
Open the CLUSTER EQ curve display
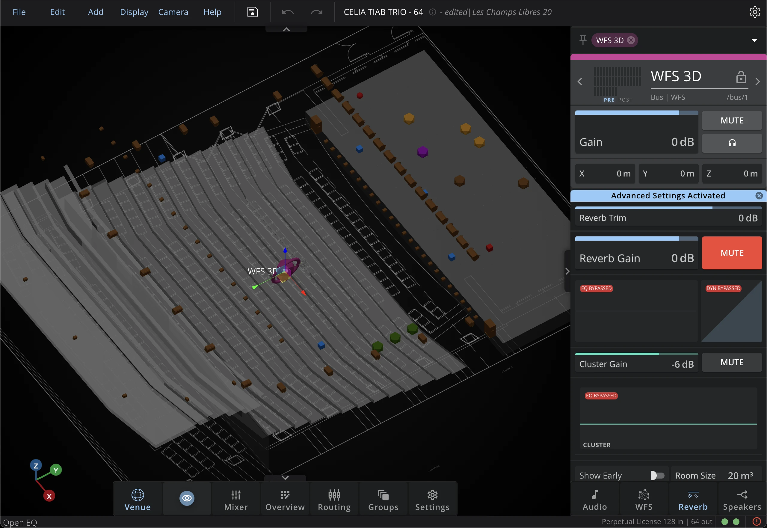(x=668, y=419)
